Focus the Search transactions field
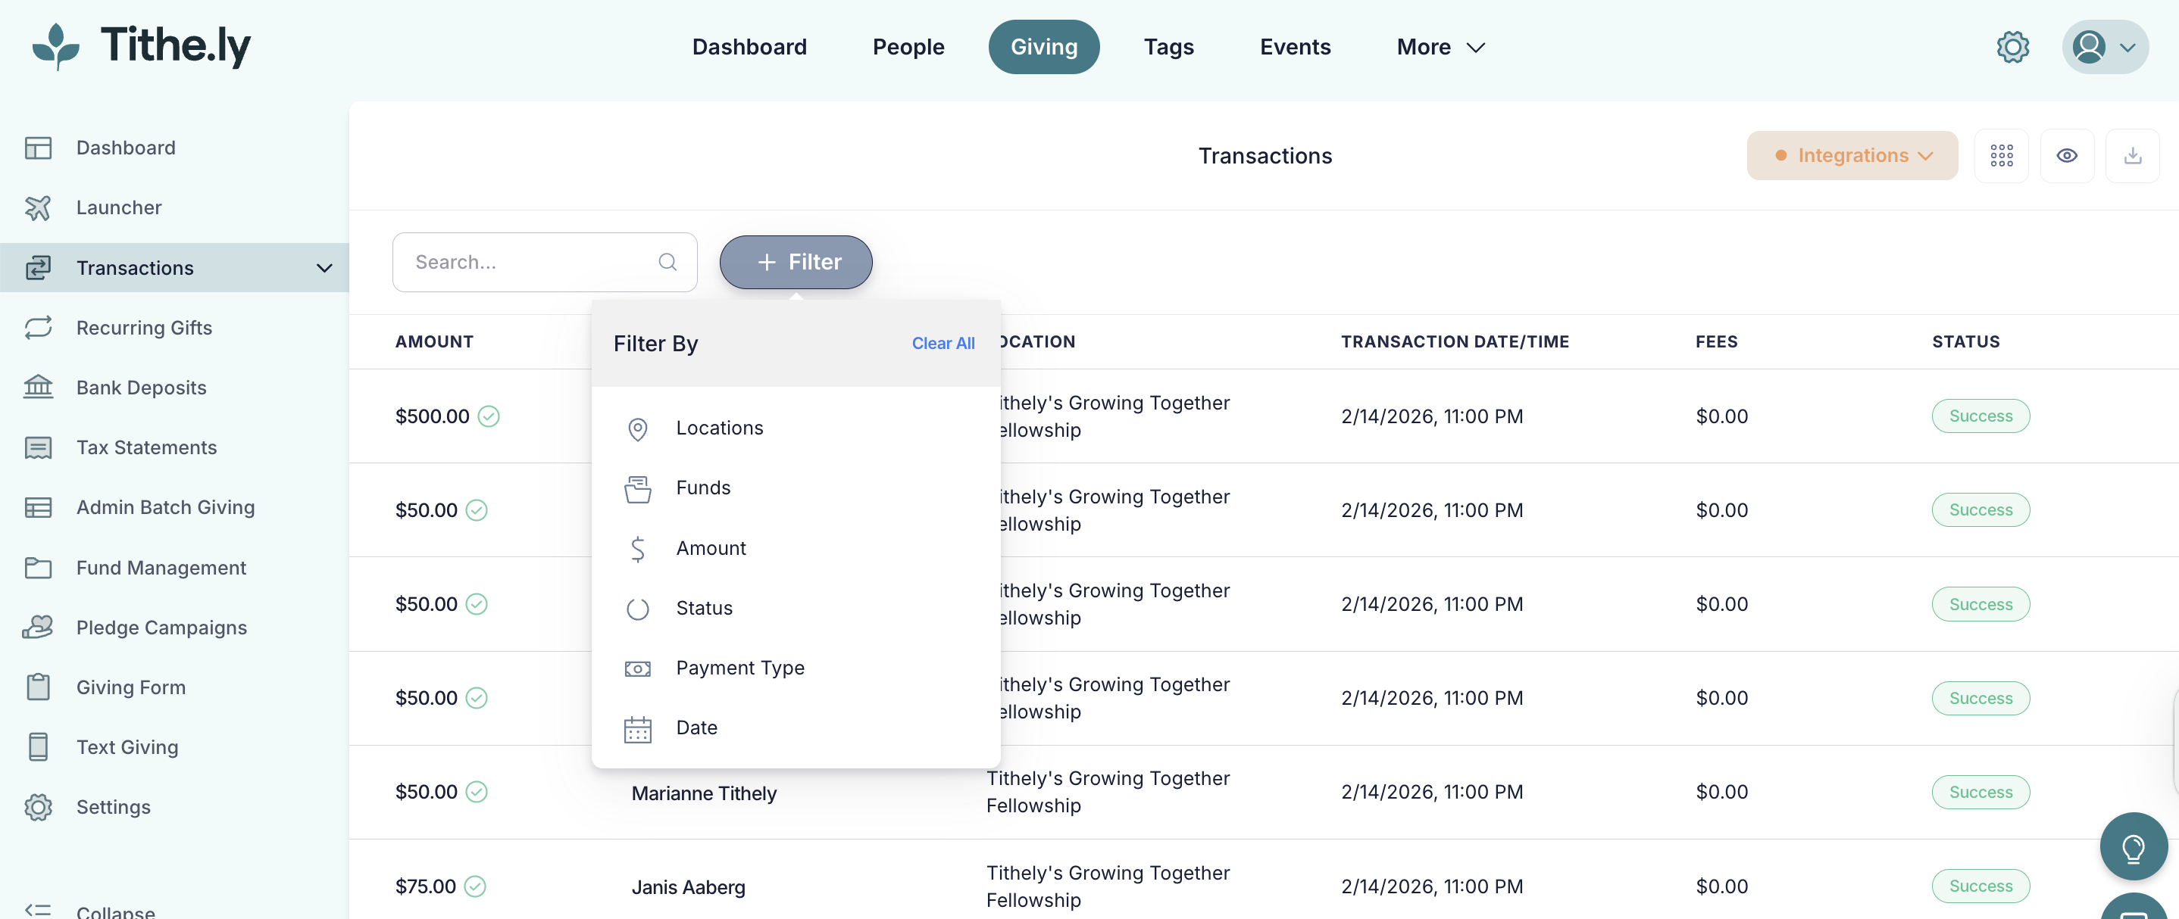 pyautogui.click(x=545, y=262)
